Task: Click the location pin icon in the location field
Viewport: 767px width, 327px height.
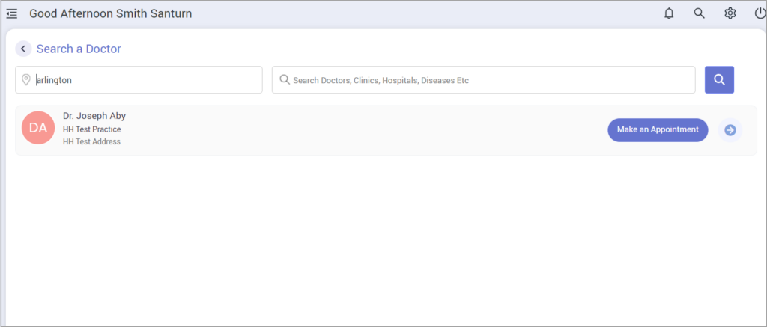Action: (26, 80)
